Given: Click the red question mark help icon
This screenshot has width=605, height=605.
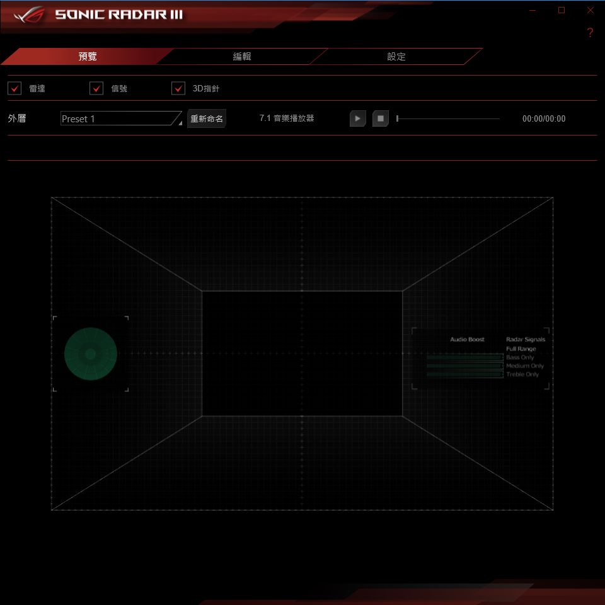Looking at the screenshot, I should (x=590, y=33).
